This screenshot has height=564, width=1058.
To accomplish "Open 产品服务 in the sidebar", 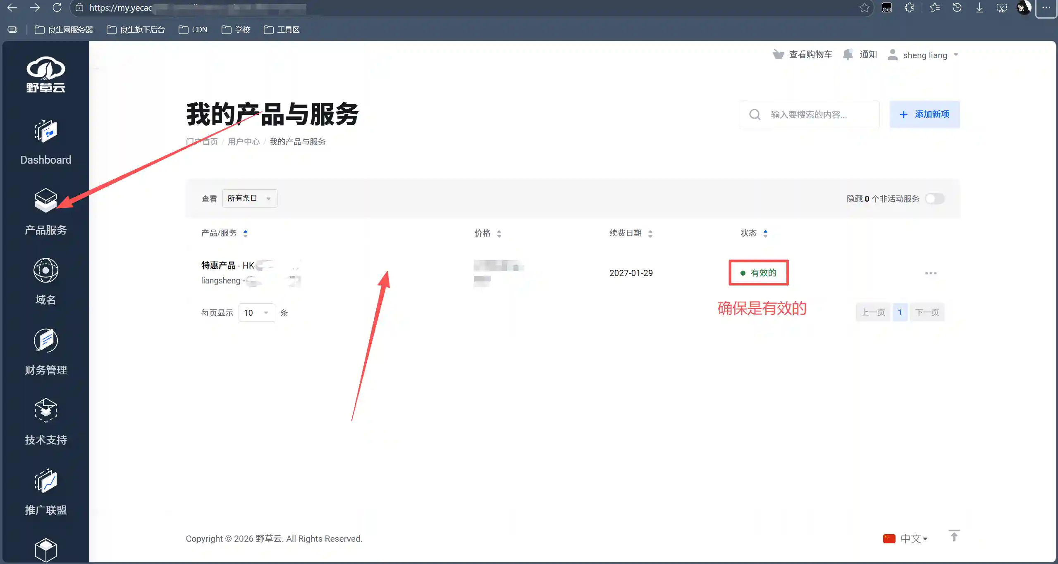I will click(45, 212).
